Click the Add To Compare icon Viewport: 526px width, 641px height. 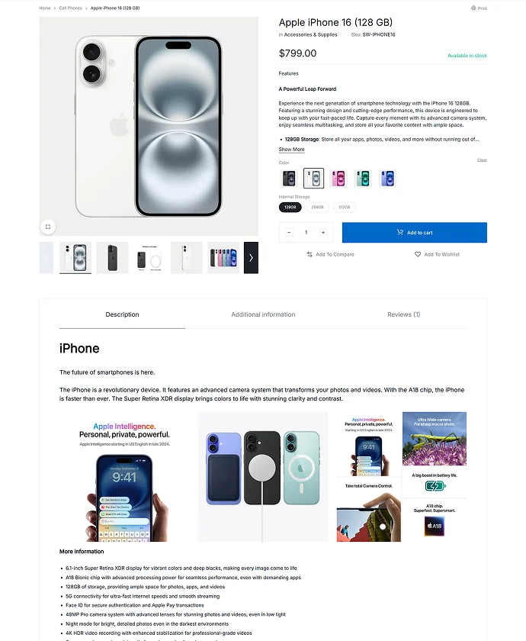pos(310,254)
